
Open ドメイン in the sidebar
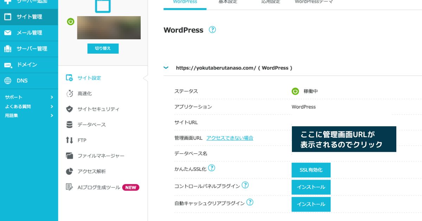pyautogui.click(x=29, y=65)
